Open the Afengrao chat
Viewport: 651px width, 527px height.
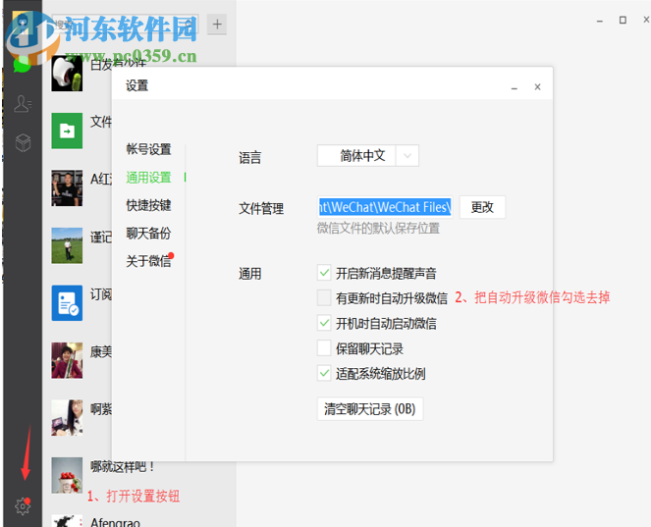[116, 522]
